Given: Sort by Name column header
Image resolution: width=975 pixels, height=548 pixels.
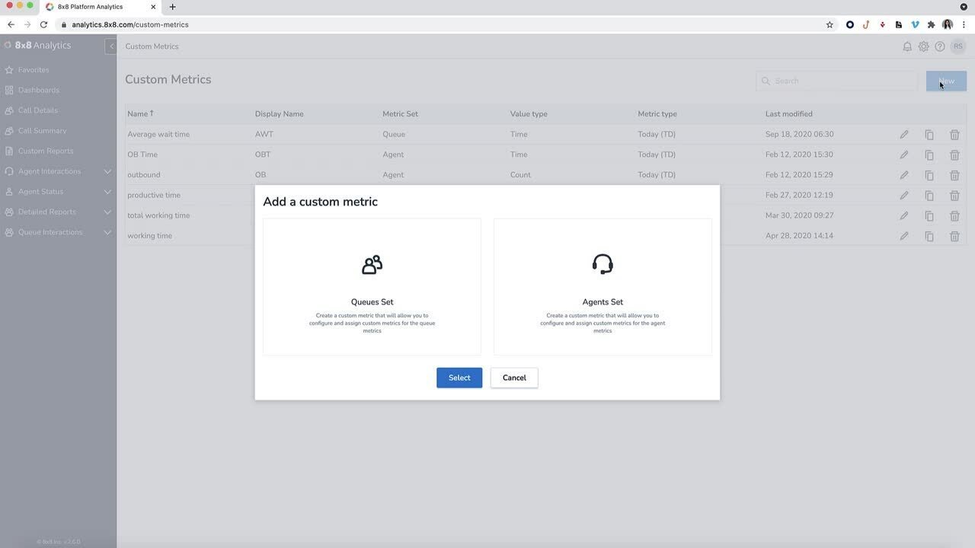Looking at the screenshot, I should [141, 114].
